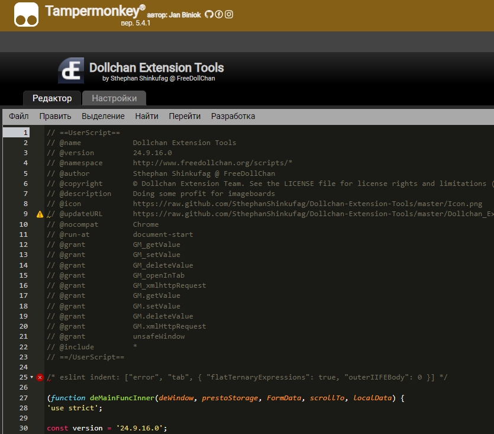Click the @author value Sthephan Shinkufag @ FreeDollChan

[x=204, y=173]
